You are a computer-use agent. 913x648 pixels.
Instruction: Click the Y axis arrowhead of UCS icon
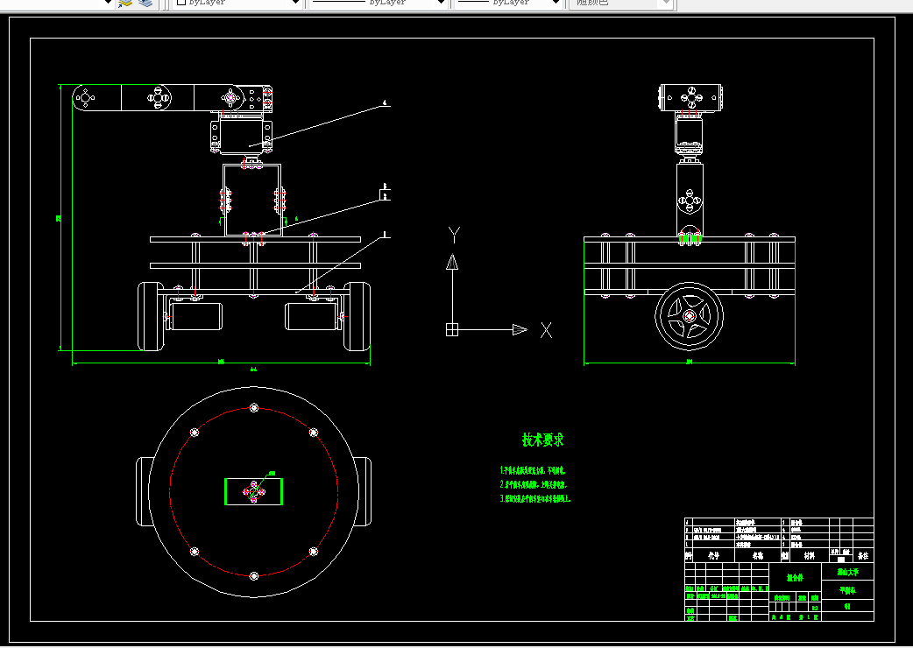click(452, 262)
